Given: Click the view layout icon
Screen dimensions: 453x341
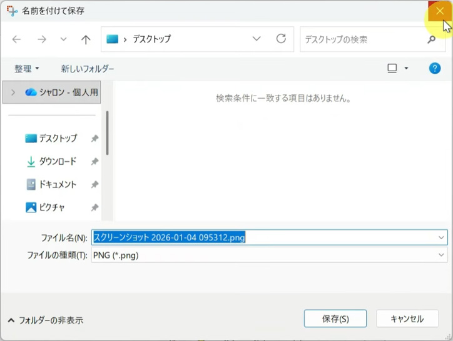Looking at the screenshot, I should pos(392,68).
